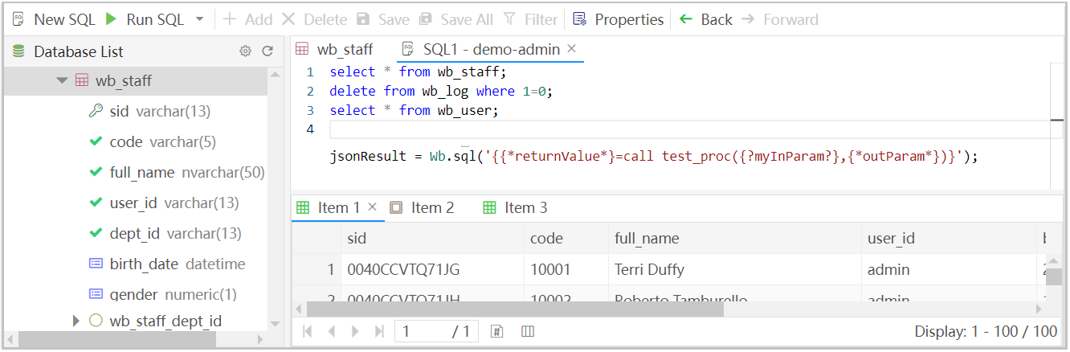Collapse the wb_staff table node
The height and width of the screenshot is (352, 1070).
(x=62, y=81)
